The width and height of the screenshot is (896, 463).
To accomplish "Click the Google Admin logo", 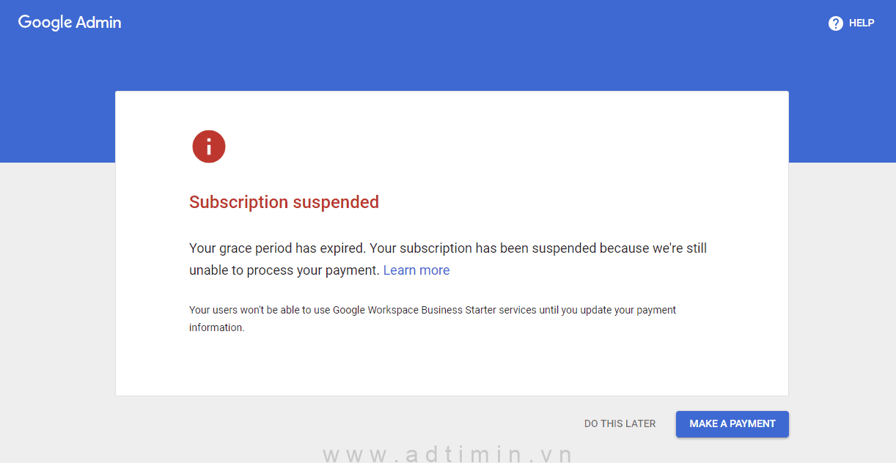I will [70, 23].
